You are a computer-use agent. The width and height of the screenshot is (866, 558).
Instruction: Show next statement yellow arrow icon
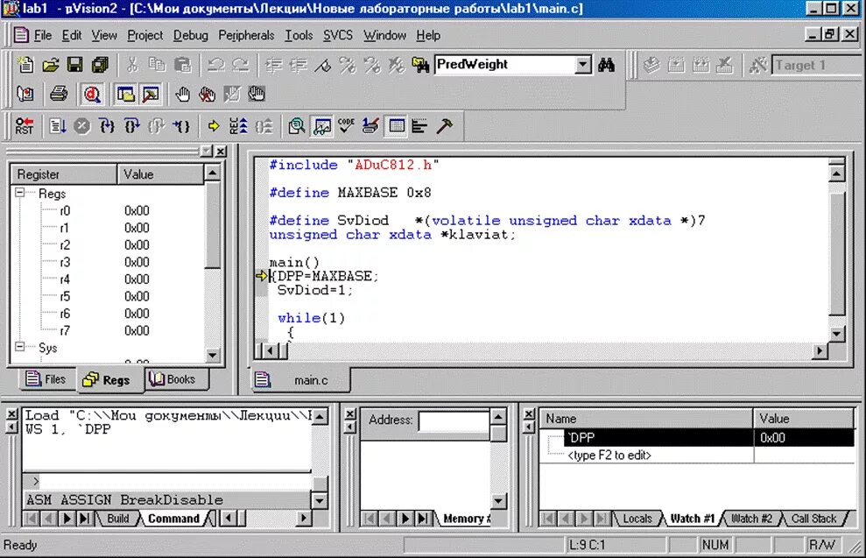[x=213, y=126]
